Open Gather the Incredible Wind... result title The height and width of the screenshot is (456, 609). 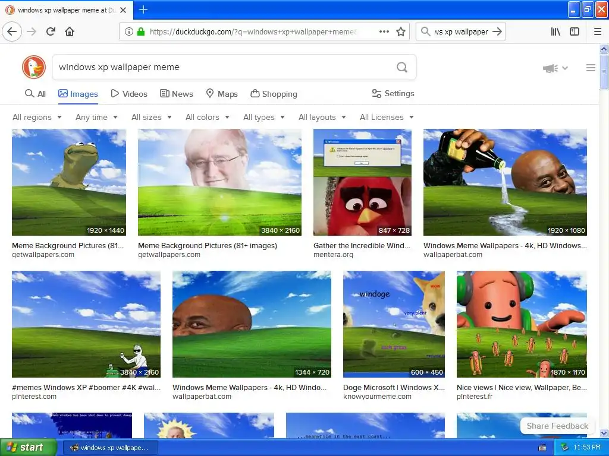coord(362,245)
